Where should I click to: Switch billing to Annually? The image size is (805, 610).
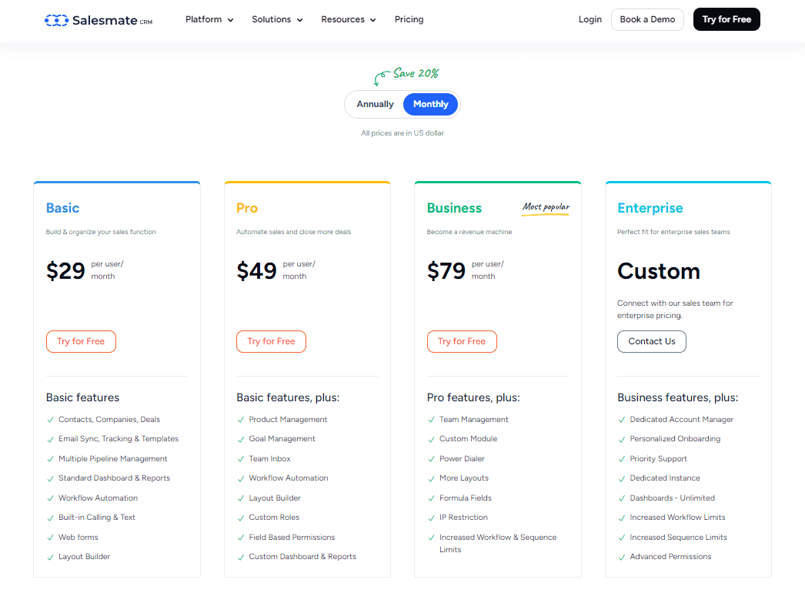pos(375,103)
